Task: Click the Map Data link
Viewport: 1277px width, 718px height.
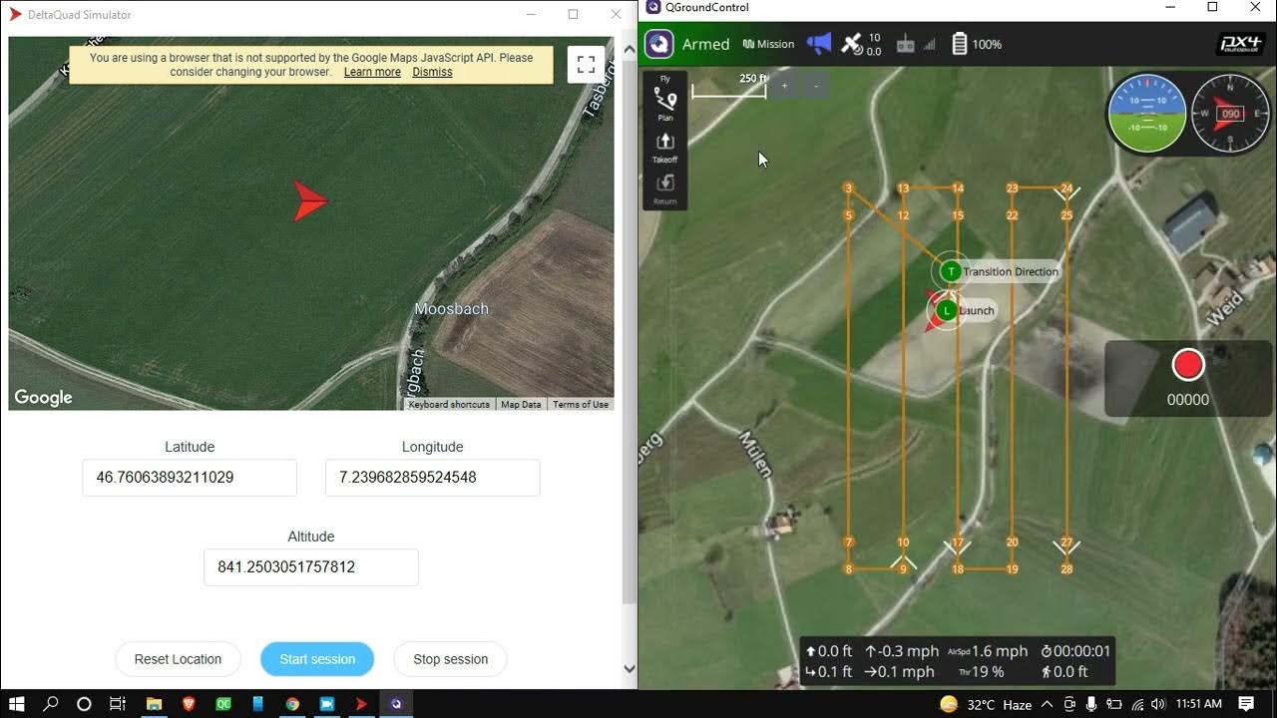Action: [521, 405]
